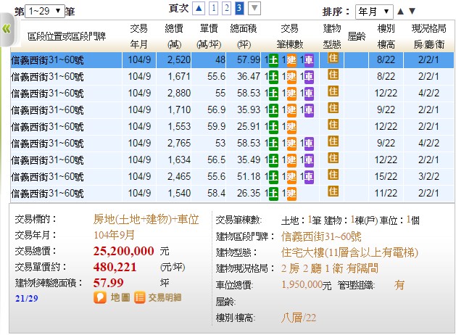Click parking price value 1,950,000元
The width and height of the screenshot is (456, 335).
[x=306, y=285]
